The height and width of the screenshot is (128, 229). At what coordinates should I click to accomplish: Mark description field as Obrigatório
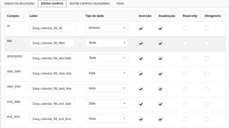207,58
